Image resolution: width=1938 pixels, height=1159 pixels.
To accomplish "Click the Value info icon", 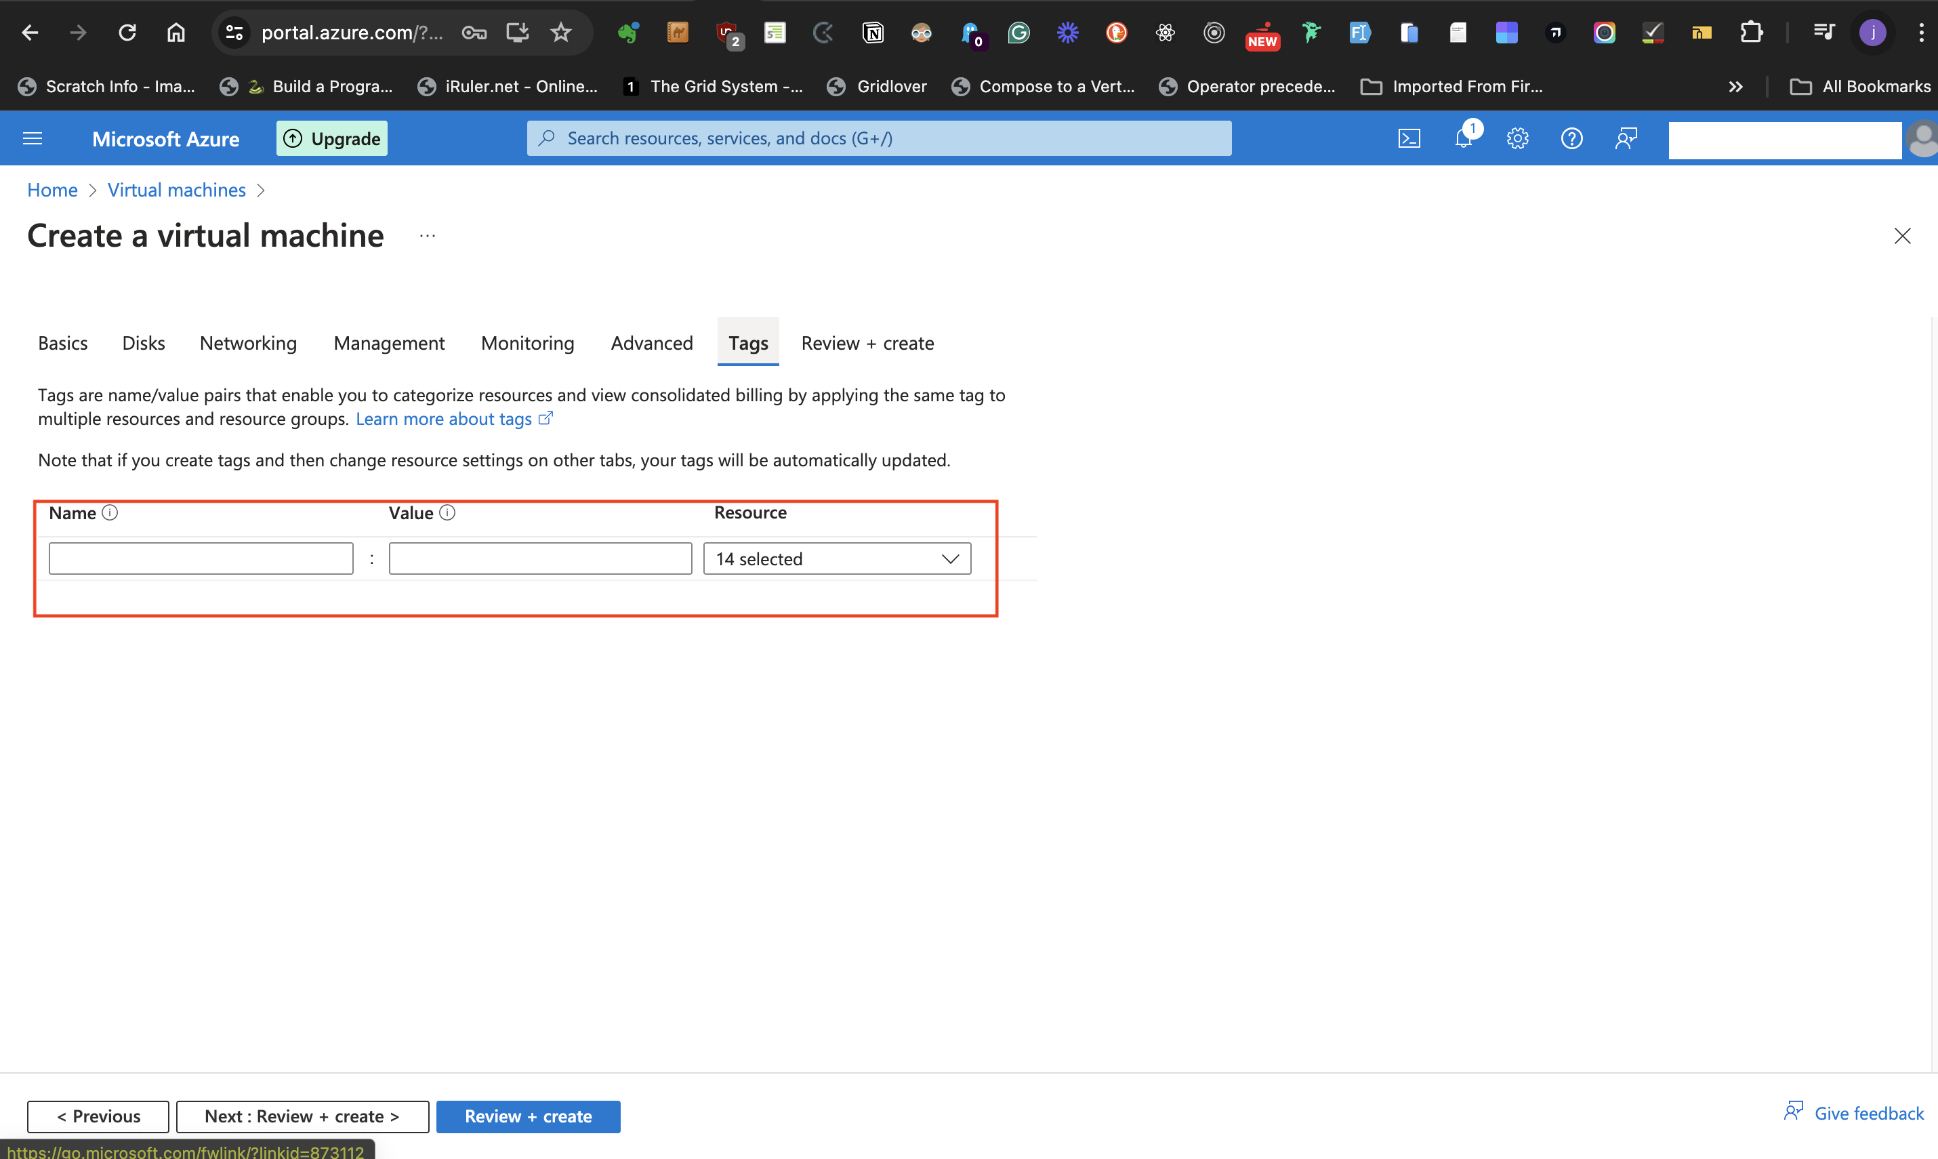I will [x=447, y=513].
